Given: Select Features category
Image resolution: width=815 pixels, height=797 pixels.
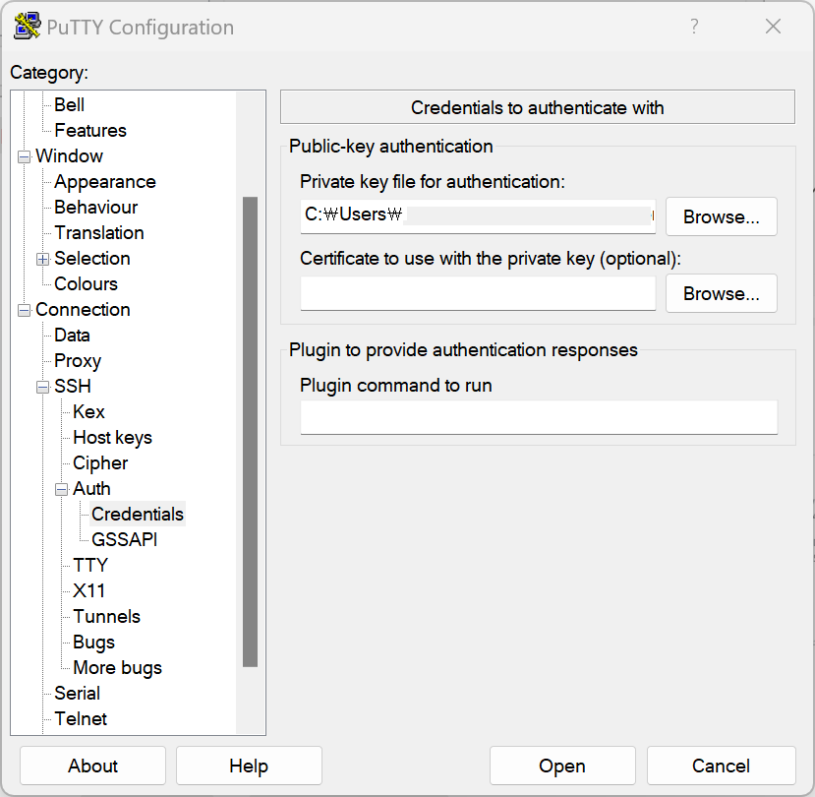Looking at the screenshot, I should click(90, 130).
